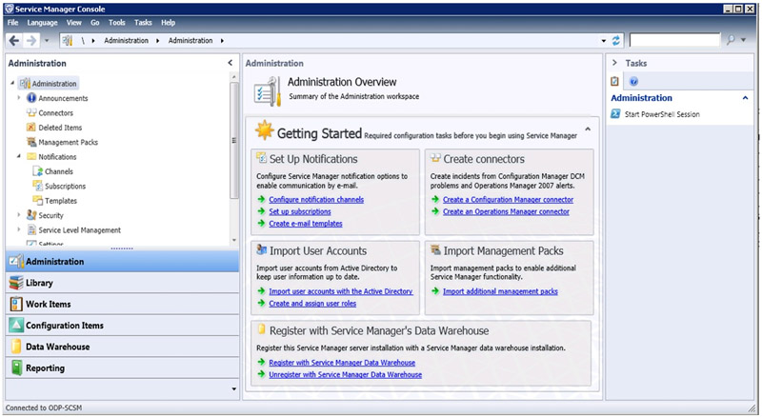Image resolution: width=762 pixels, height=417 pixels.
Task: Toggle the Tasks pane chevron
Action: pos(614,63)
